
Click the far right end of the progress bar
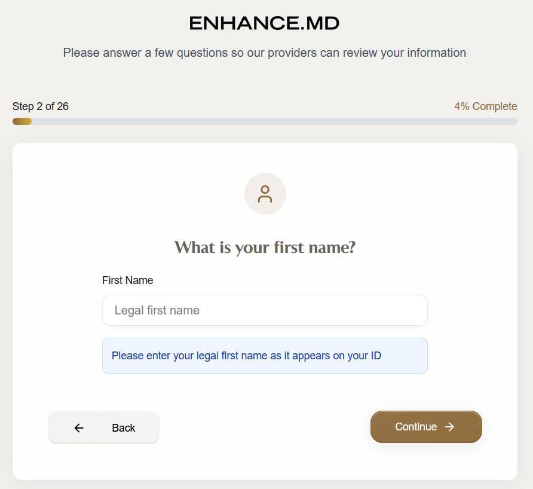[514, 121]
